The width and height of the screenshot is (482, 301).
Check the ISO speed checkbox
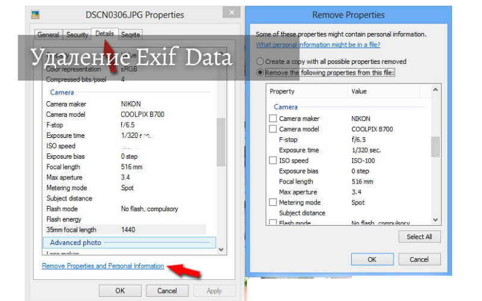pyautogui.click(x=273, y=160)
